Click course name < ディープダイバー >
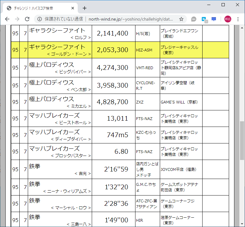This screenshot has width=245, height=227. (71, 139)
